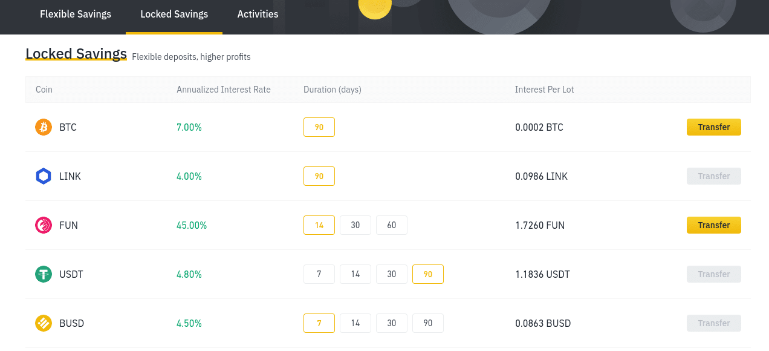Choose 14-day duration for BUSD
769x351 pixels.
point(355,323)
